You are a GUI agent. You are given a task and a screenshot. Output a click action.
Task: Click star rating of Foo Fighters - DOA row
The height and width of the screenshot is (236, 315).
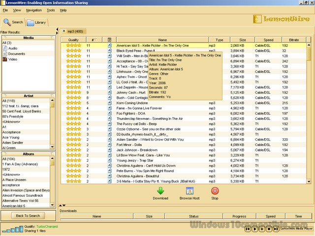(x=73, y=113)
